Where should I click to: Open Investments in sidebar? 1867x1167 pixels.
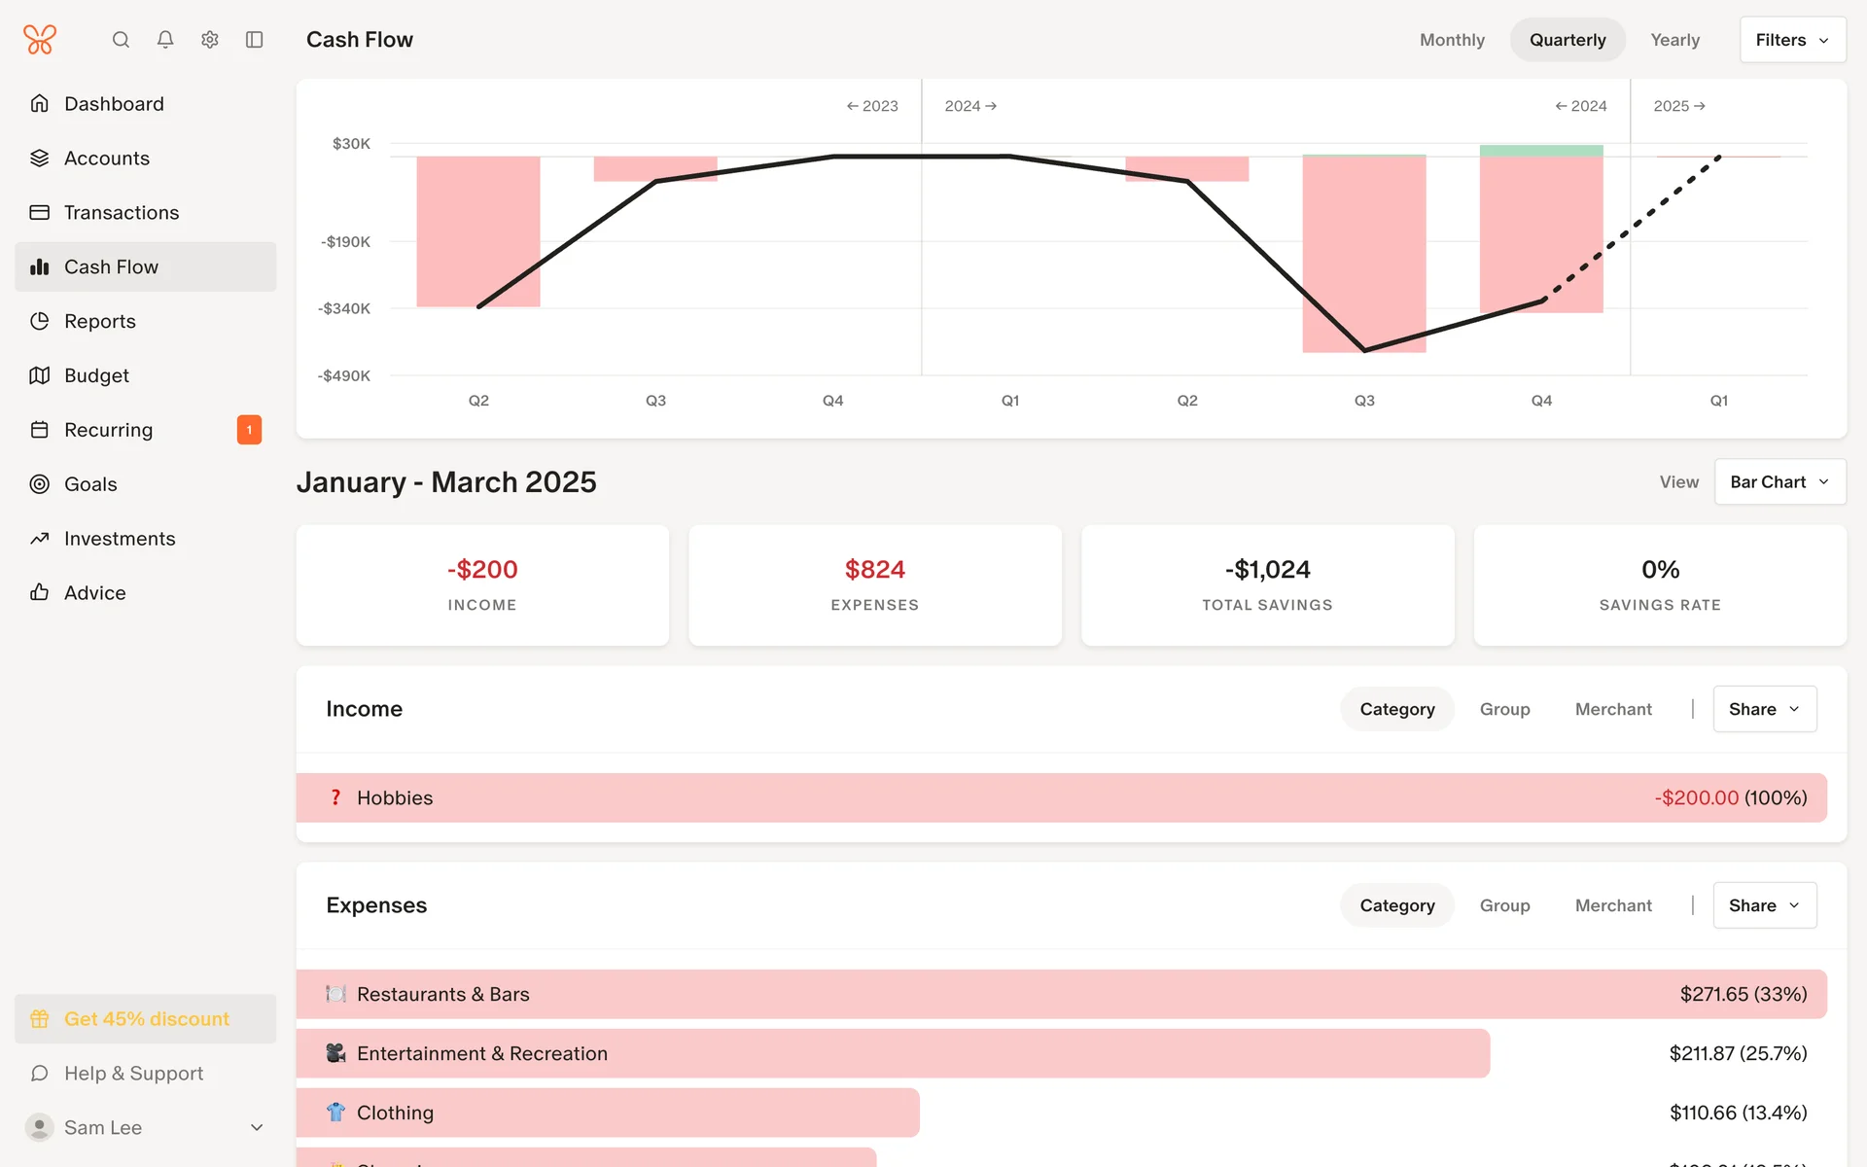120,539
